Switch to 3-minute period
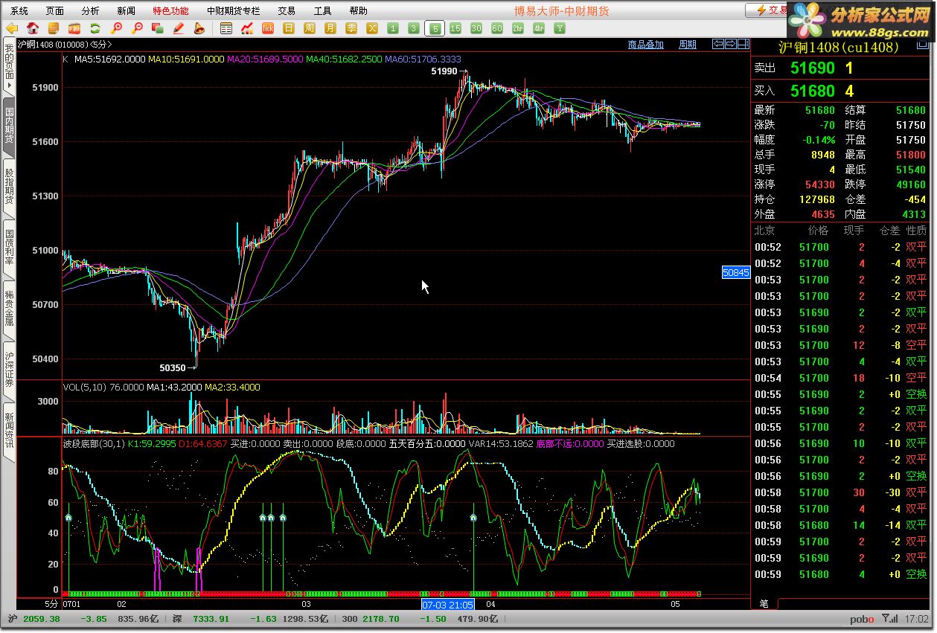This screenshot has width=937, height=633. (x=414, y=28)
